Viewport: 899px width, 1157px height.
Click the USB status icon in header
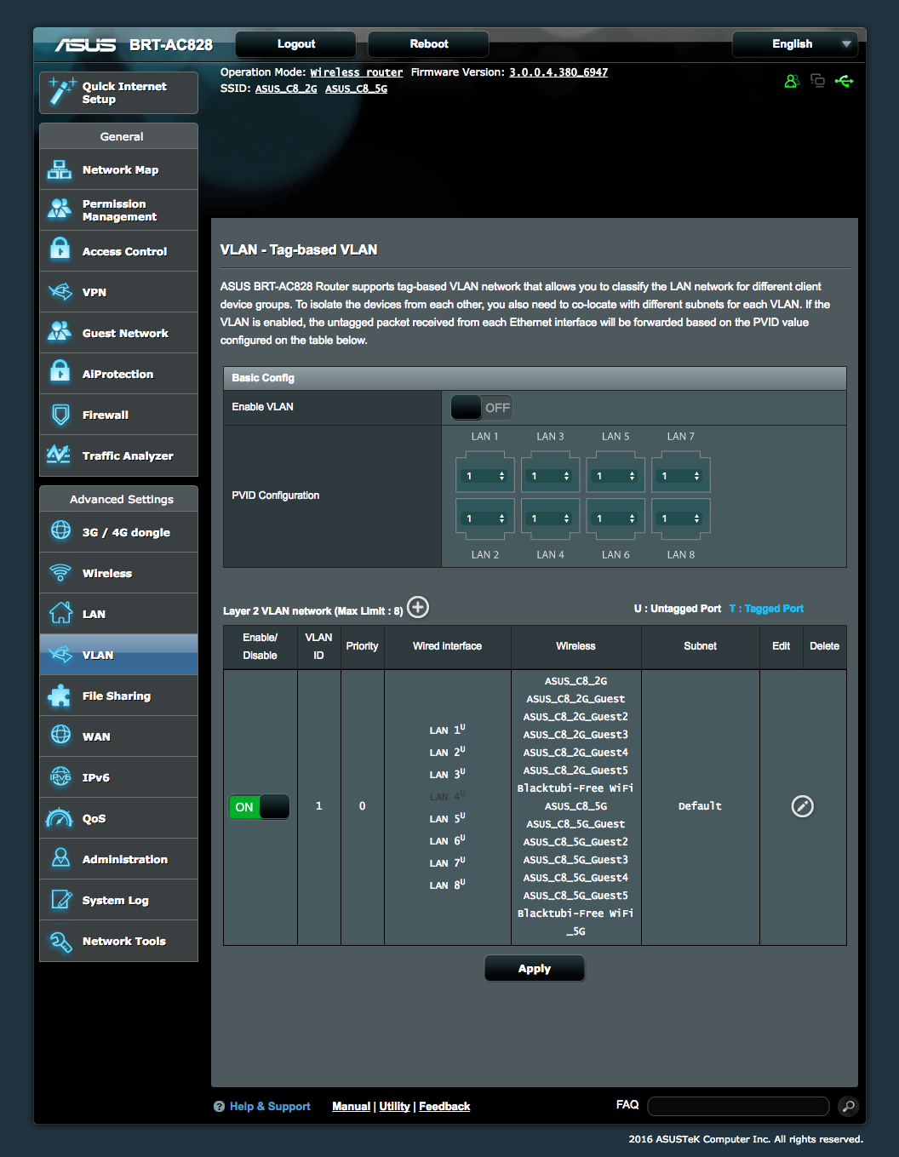[844, 81]
